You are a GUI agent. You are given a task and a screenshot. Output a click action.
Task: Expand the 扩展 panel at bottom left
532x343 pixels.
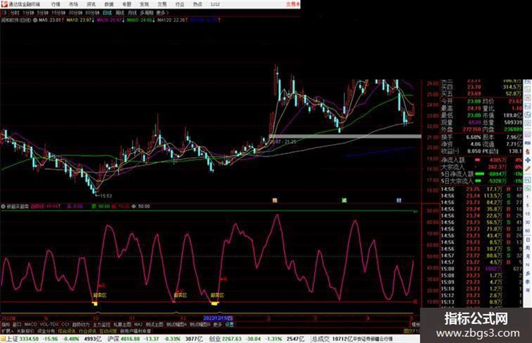[7, 331]
